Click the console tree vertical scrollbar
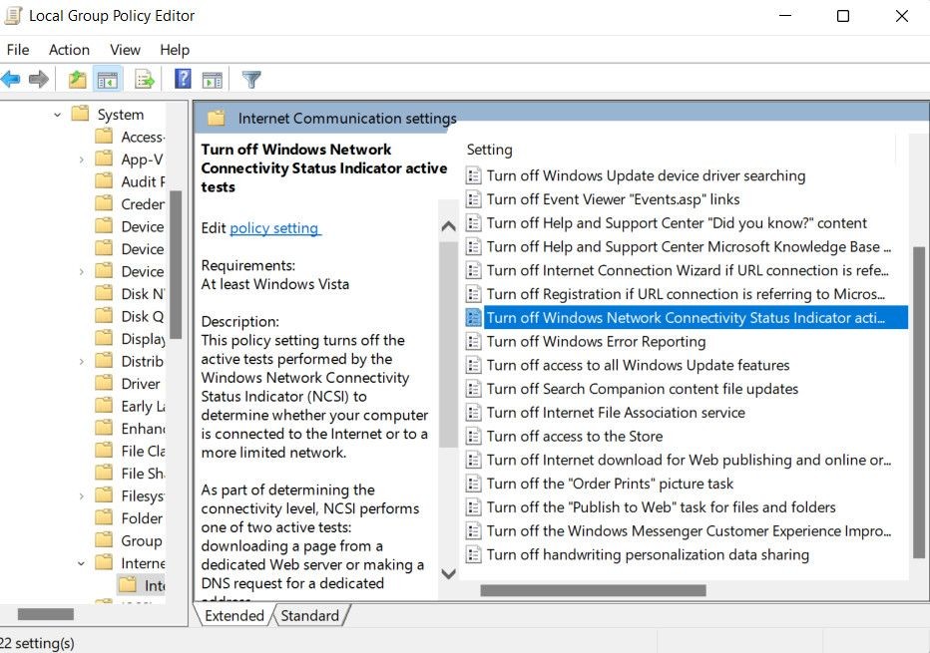Screen dimensions: 930x653 click(176, 265)
